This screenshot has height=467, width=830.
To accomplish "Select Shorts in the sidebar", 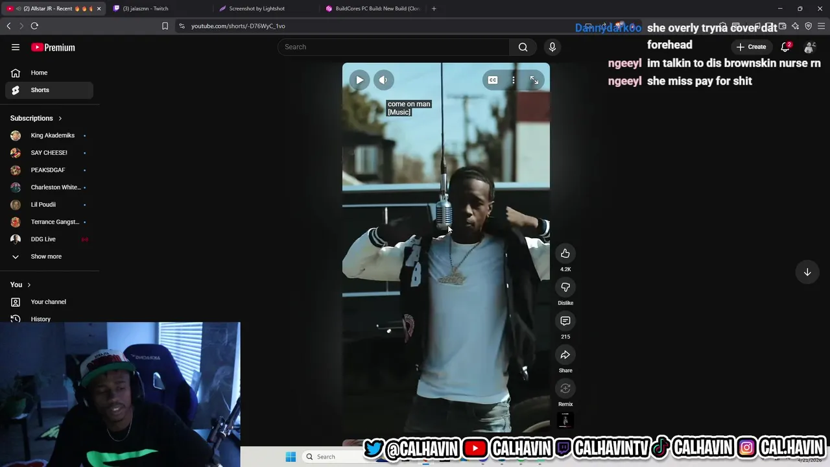I will pos(49,90).
